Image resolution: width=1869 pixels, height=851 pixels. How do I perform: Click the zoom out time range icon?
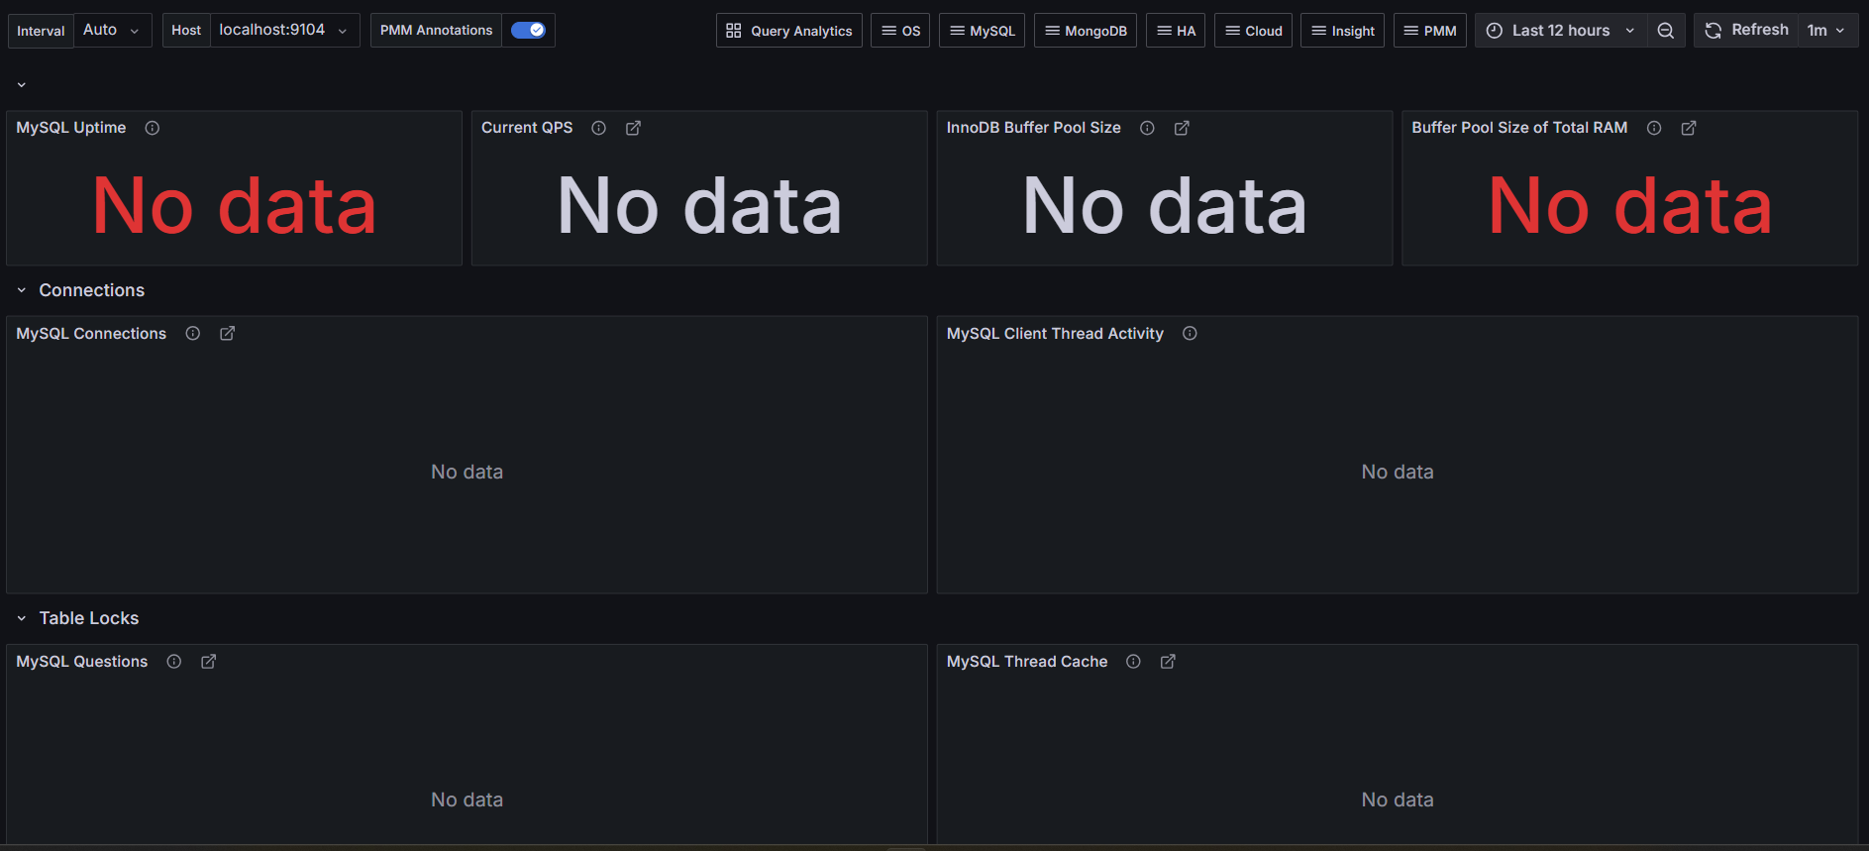[1666, 31]
